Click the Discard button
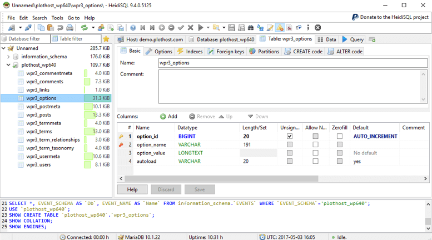Screen dimensions: 432x240 pos(166,189)
